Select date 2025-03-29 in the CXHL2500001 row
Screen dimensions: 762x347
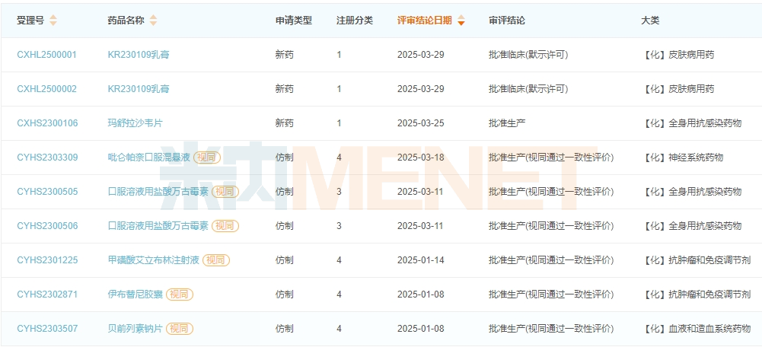click(421, 55)
